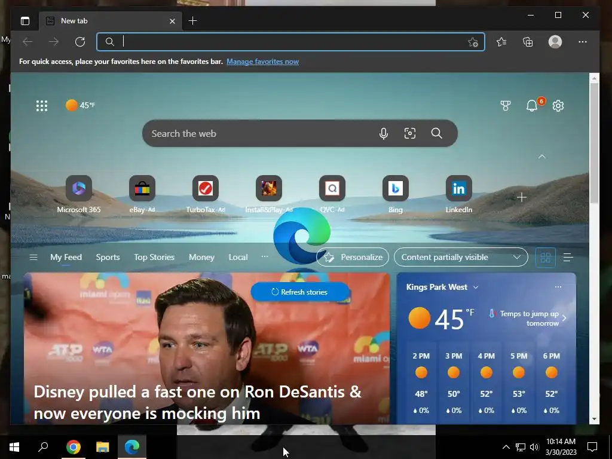
Task: Click page scrollbar down arrow
Action: (x=594, y=419)
